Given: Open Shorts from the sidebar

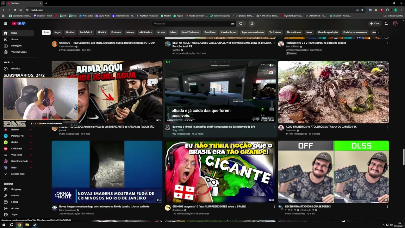Looking at the screenshot, I should point(17,39).
